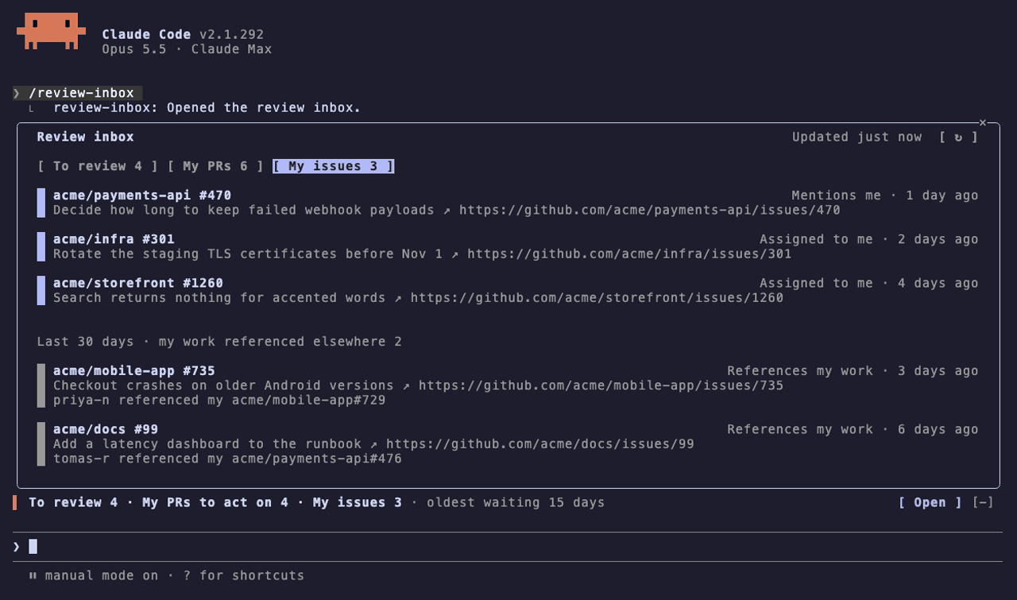
Task: Click the gray marker bar beside acme/docs #99
Action: tap(41, 443)
